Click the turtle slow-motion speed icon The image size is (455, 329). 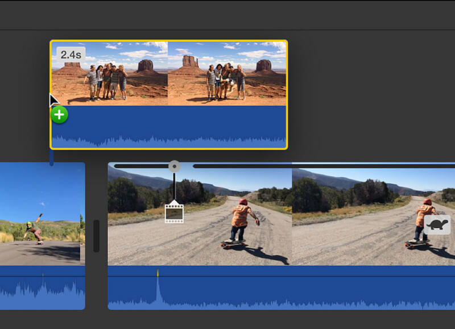click(x=437, y=225)
